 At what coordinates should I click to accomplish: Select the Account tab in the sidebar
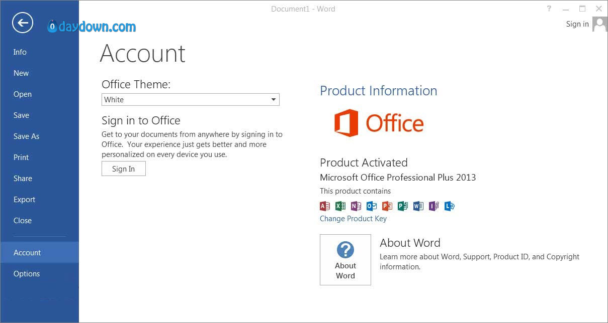(x=39, y=253)
